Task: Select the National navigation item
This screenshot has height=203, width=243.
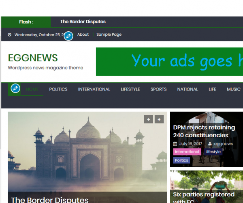Action: coord(188,89)
